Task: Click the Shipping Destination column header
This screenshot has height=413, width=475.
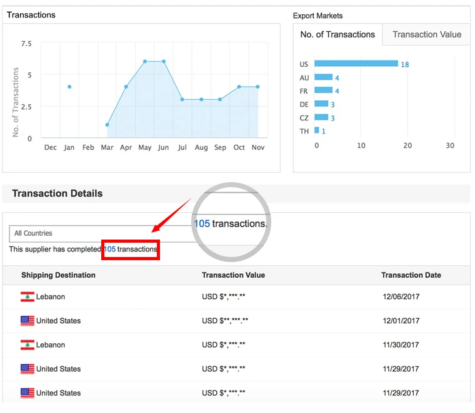Action: (58, 275)
